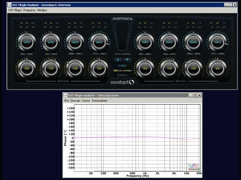
Task: Open the Domain menu in Time/Spectrum window
Action: pyautogui.click(x=75, y=100)
